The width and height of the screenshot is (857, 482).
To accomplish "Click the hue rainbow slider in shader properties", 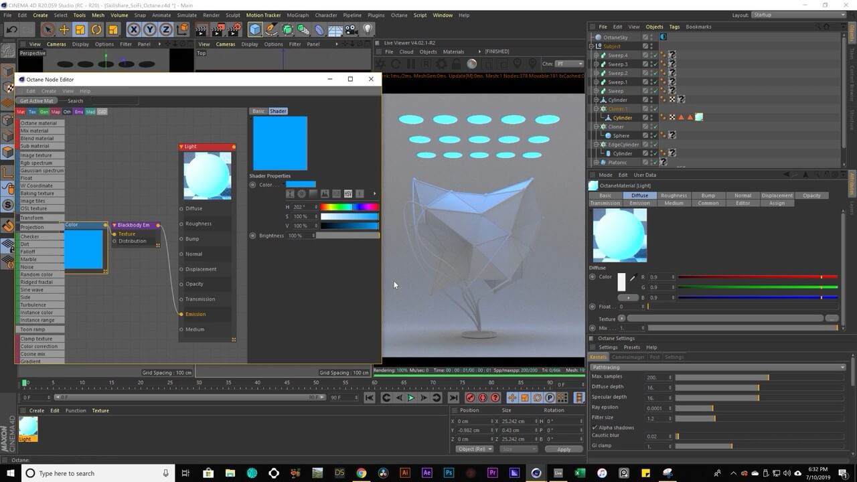I will [x=349, y=207].
